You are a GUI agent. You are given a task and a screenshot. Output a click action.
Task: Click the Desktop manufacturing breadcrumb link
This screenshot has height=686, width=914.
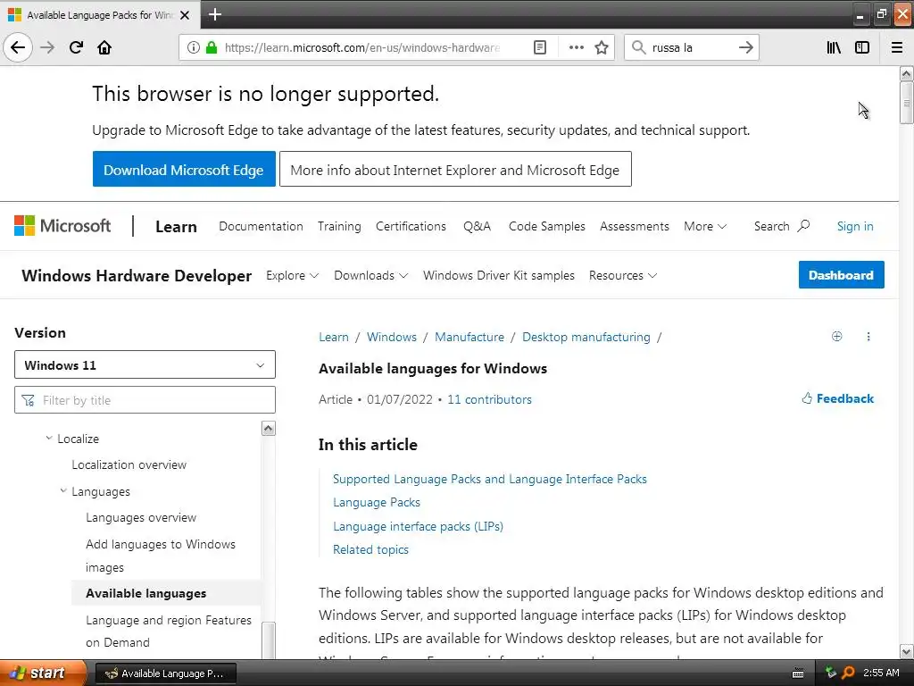(x=586, y=337)
